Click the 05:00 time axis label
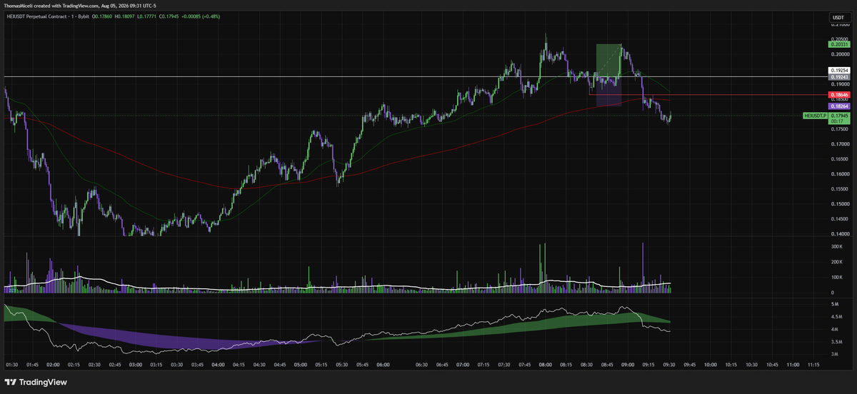 301,364
